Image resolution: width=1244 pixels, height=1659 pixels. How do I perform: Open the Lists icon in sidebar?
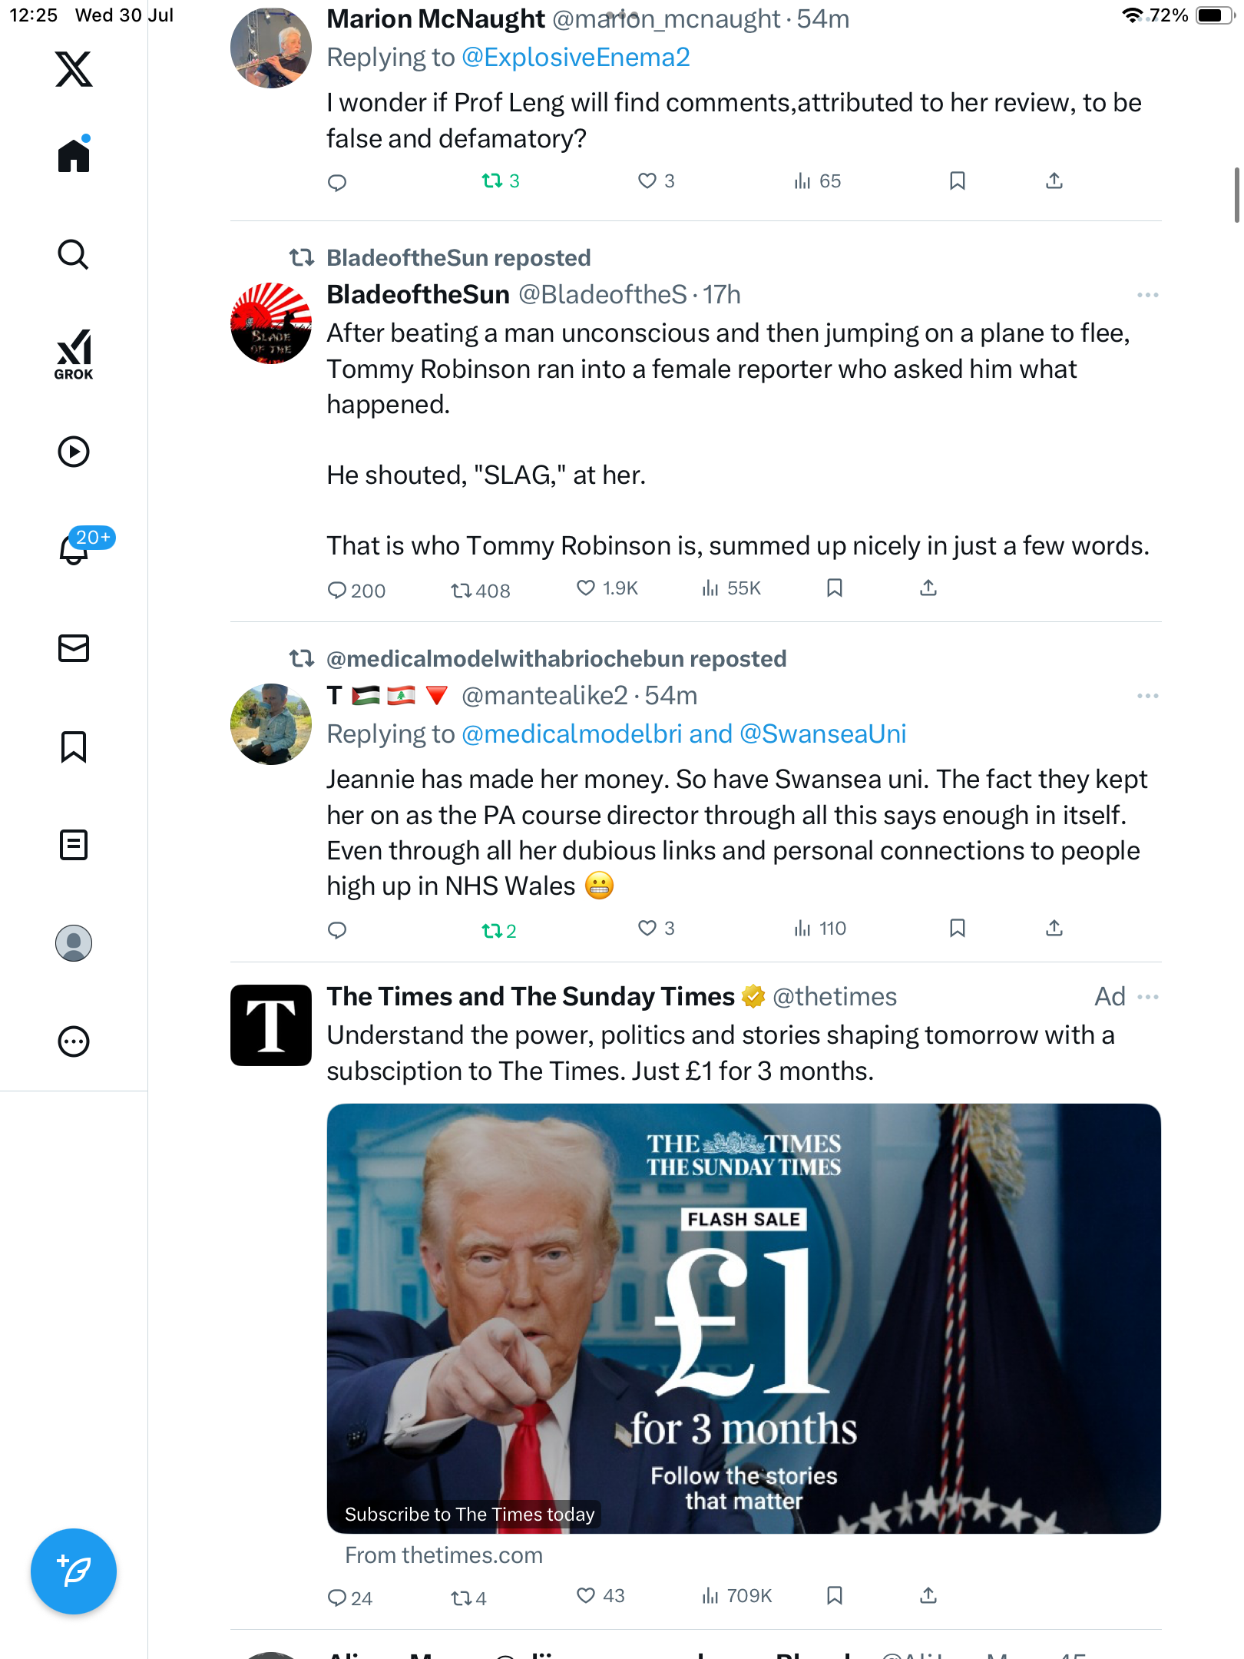click(74, 845)
